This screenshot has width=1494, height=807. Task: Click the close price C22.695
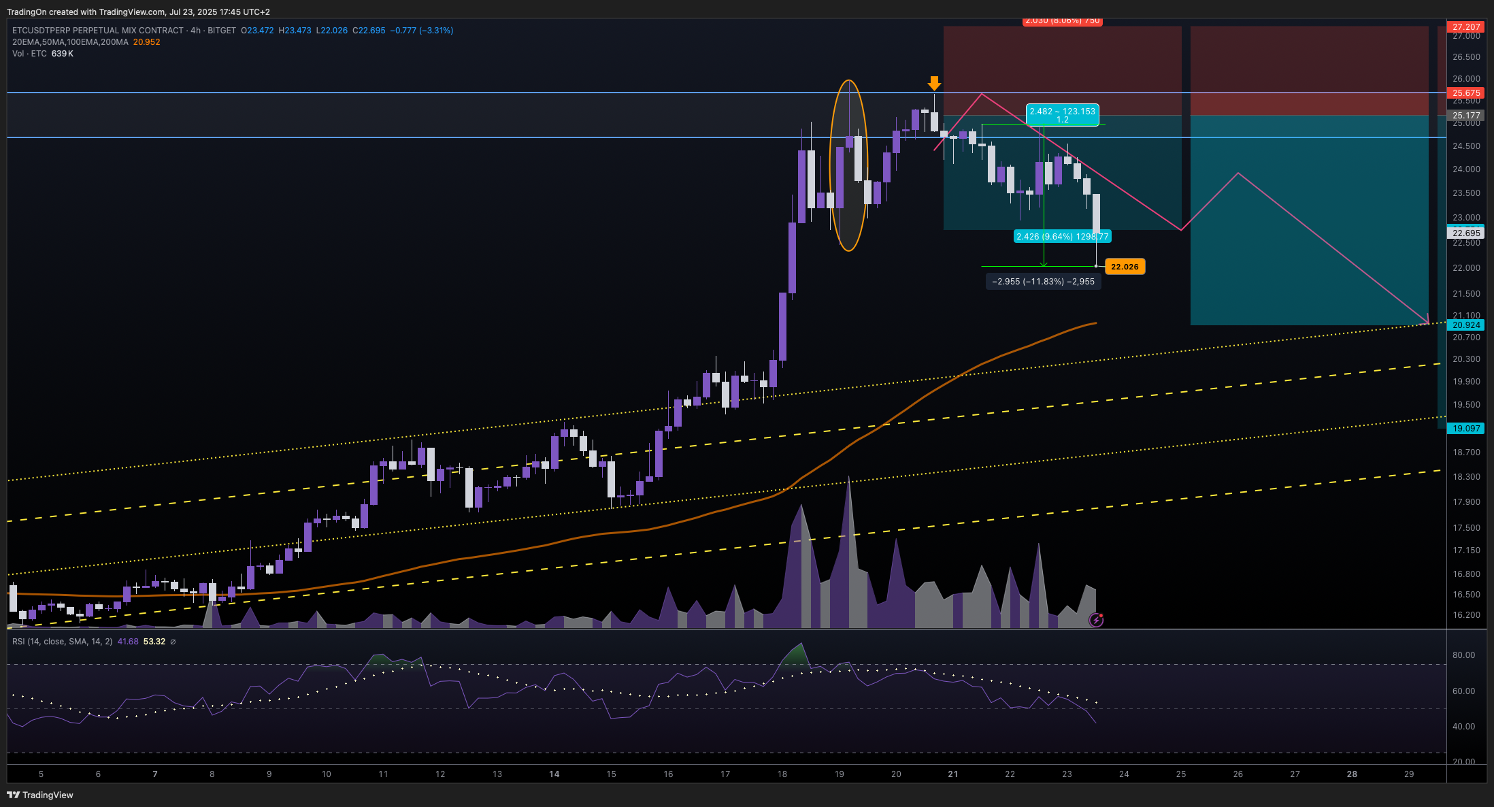pos(369,31)
